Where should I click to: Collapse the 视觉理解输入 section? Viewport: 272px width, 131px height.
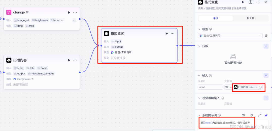(199, 98)
